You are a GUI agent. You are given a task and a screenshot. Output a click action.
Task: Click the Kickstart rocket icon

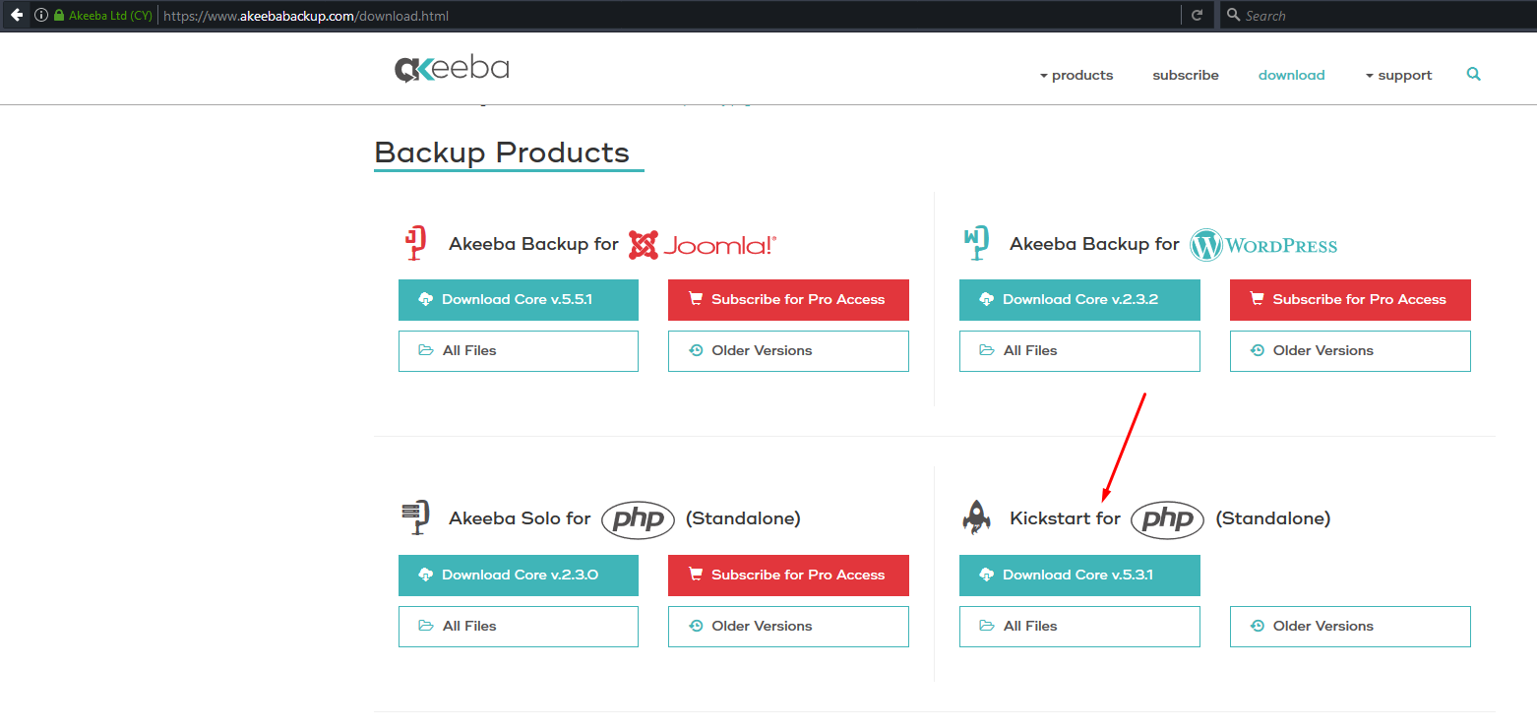976,517
